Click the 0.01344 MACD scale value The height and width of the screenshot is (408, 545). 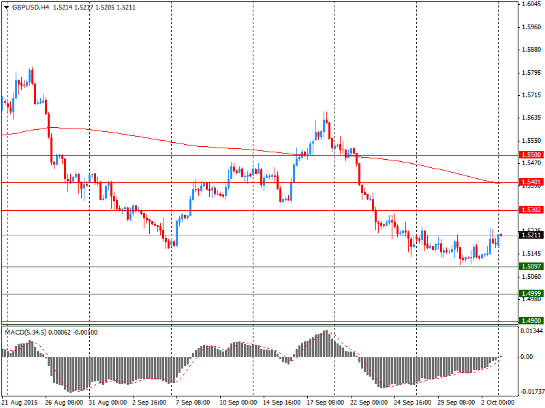pos(531,331)
